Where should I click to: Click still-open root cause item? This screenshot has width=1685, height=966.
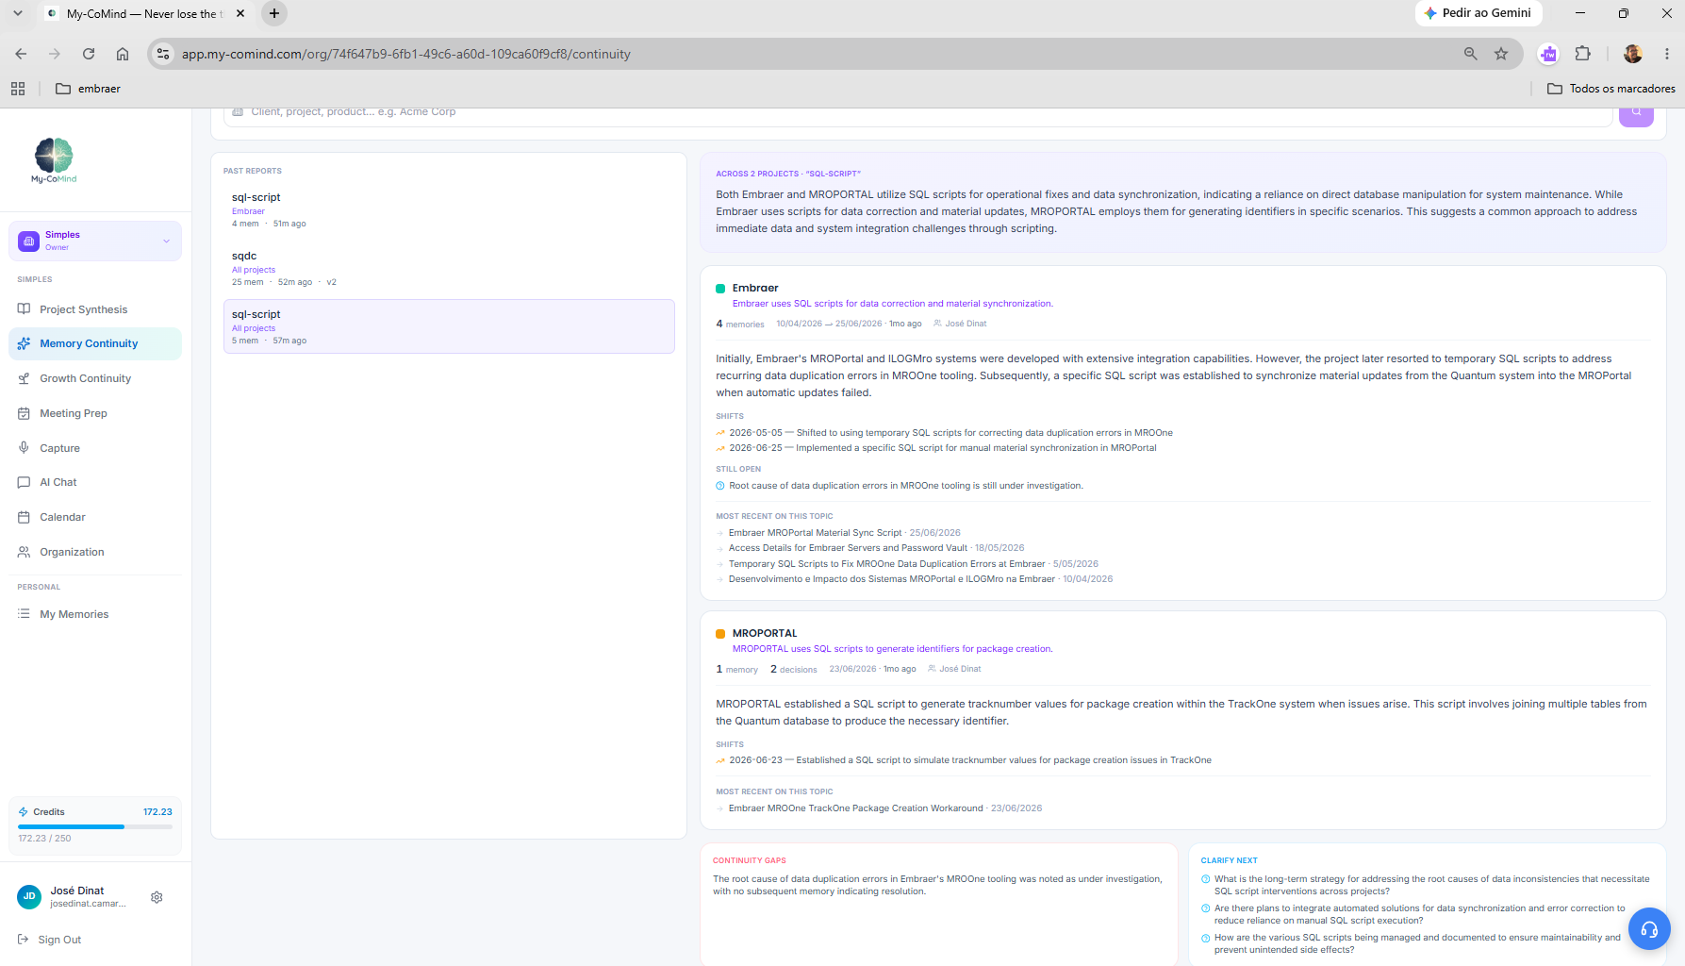tap(900, 486)
